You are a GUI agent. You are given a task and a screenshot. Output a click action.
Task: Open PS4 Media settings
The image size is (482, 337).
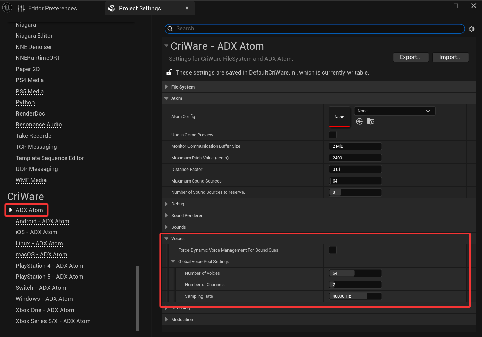(x=30, y=80)
